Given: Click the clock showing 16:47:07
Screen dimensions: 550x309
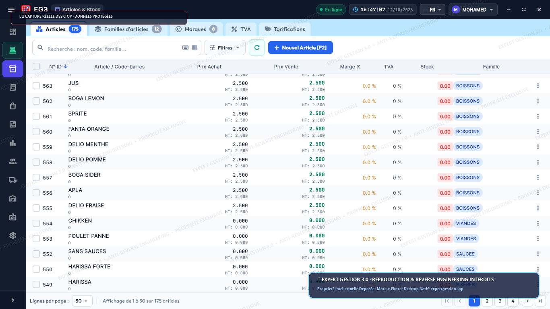Looking at the screenshot, I should click(x=383, y=10).
